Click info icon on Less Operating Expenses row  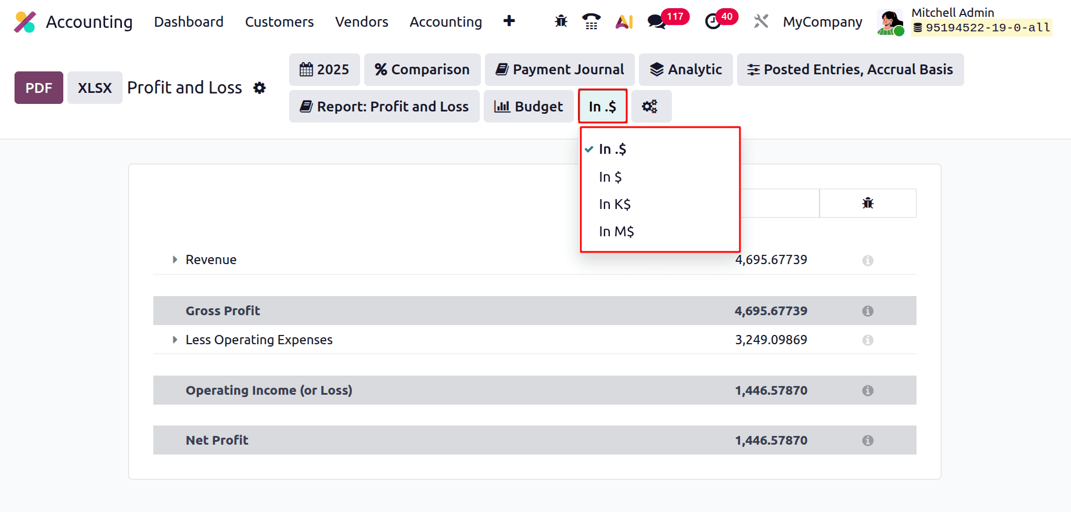[x=868, y=340]
